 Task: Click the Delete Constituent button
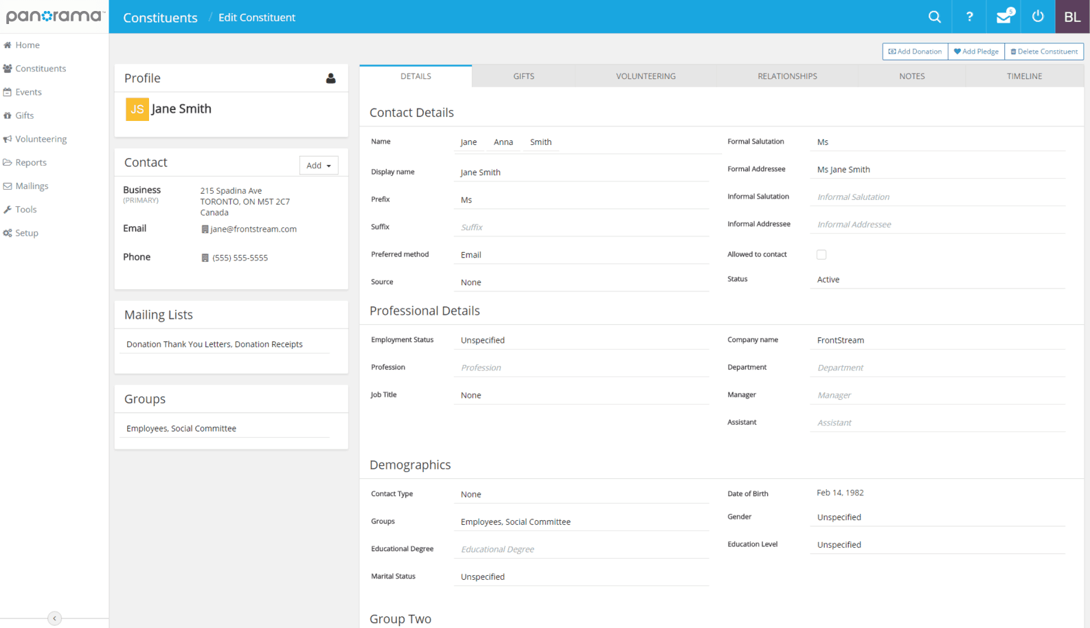[1044, 52]
